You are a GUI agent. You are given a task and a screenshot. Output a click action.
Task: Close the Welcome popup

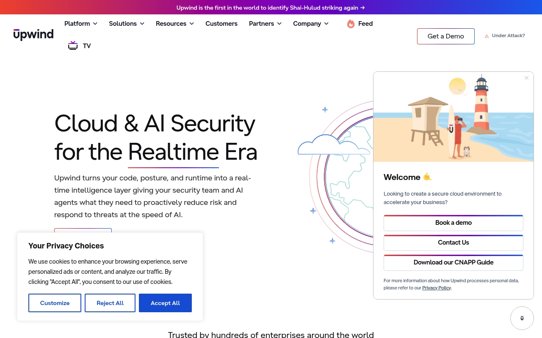click(x=526, y=78)
